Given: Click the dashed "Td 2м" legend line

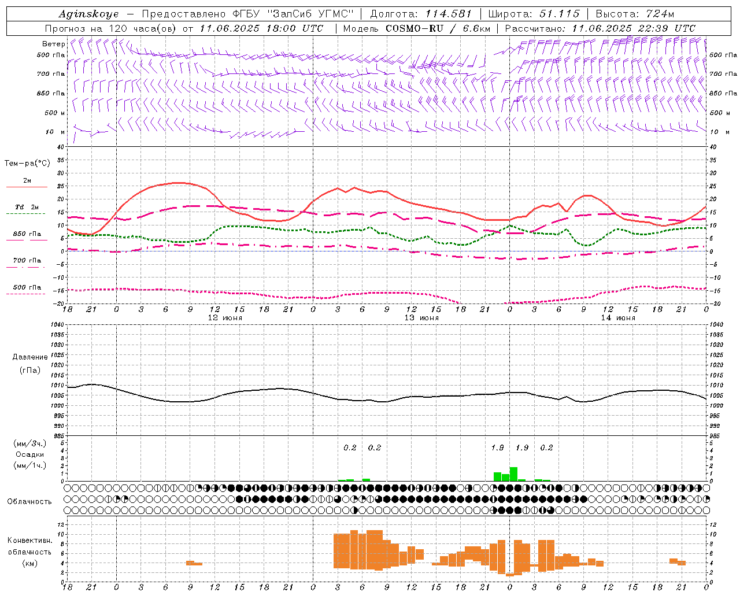Looking at the screenshot, I should (27, 214).
